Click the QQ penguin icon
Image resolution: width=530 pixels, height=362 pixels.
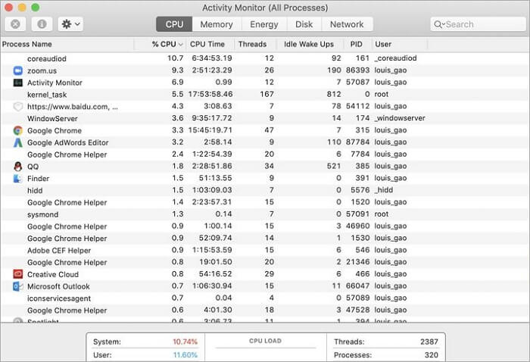[18, 167]
